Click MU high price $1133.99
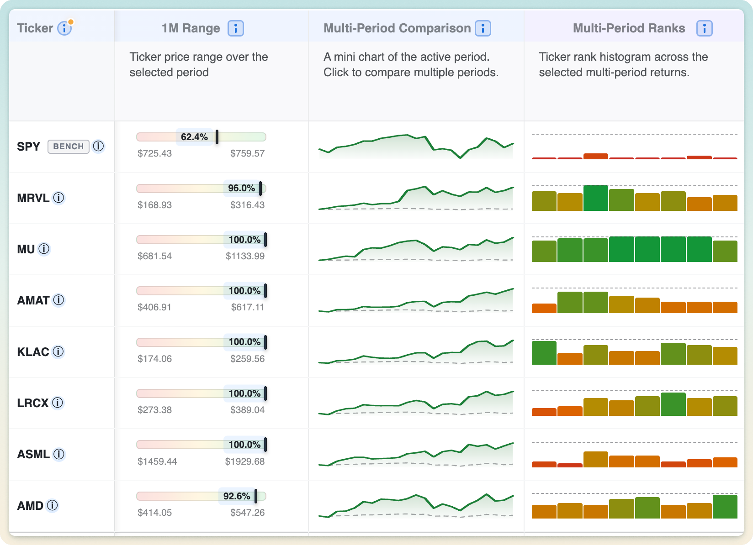This screenshot has width=753, height=545. click(245, 256)
